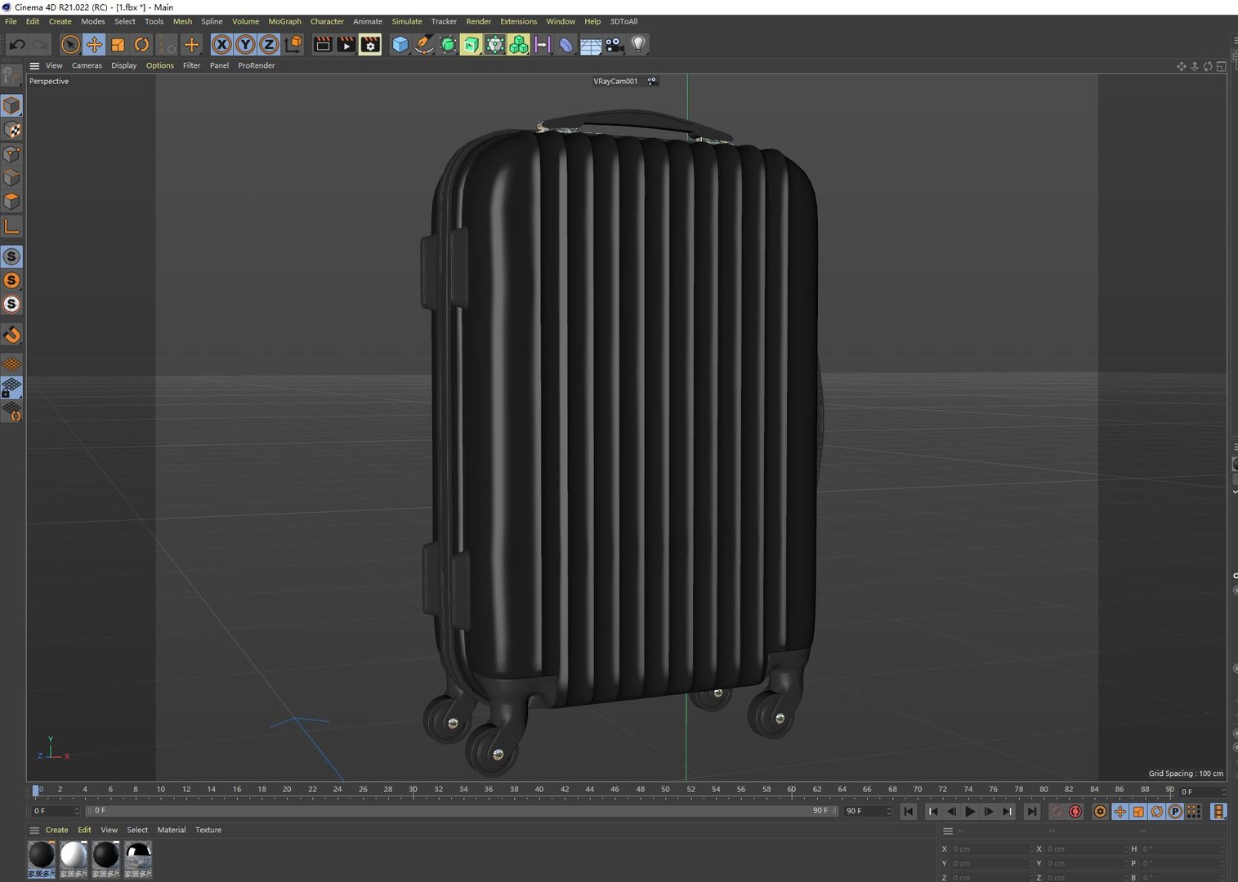Render the active view clapperboard icon
This screenshot has height=882, width=1238.
click(x=323, y=45)
